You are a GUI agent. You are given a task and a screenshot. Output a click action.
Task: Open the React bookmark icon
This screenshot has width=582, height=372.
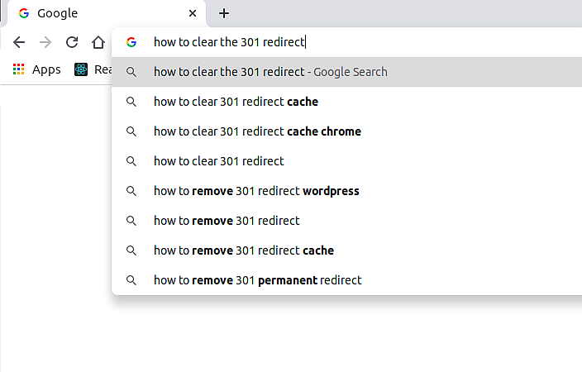point(81,69)
